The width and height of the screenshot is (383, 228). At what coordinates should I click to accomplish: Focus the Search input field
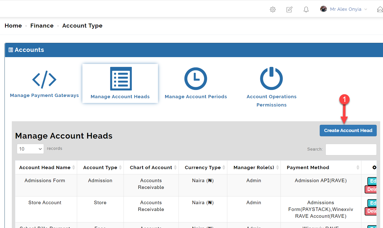351,149
